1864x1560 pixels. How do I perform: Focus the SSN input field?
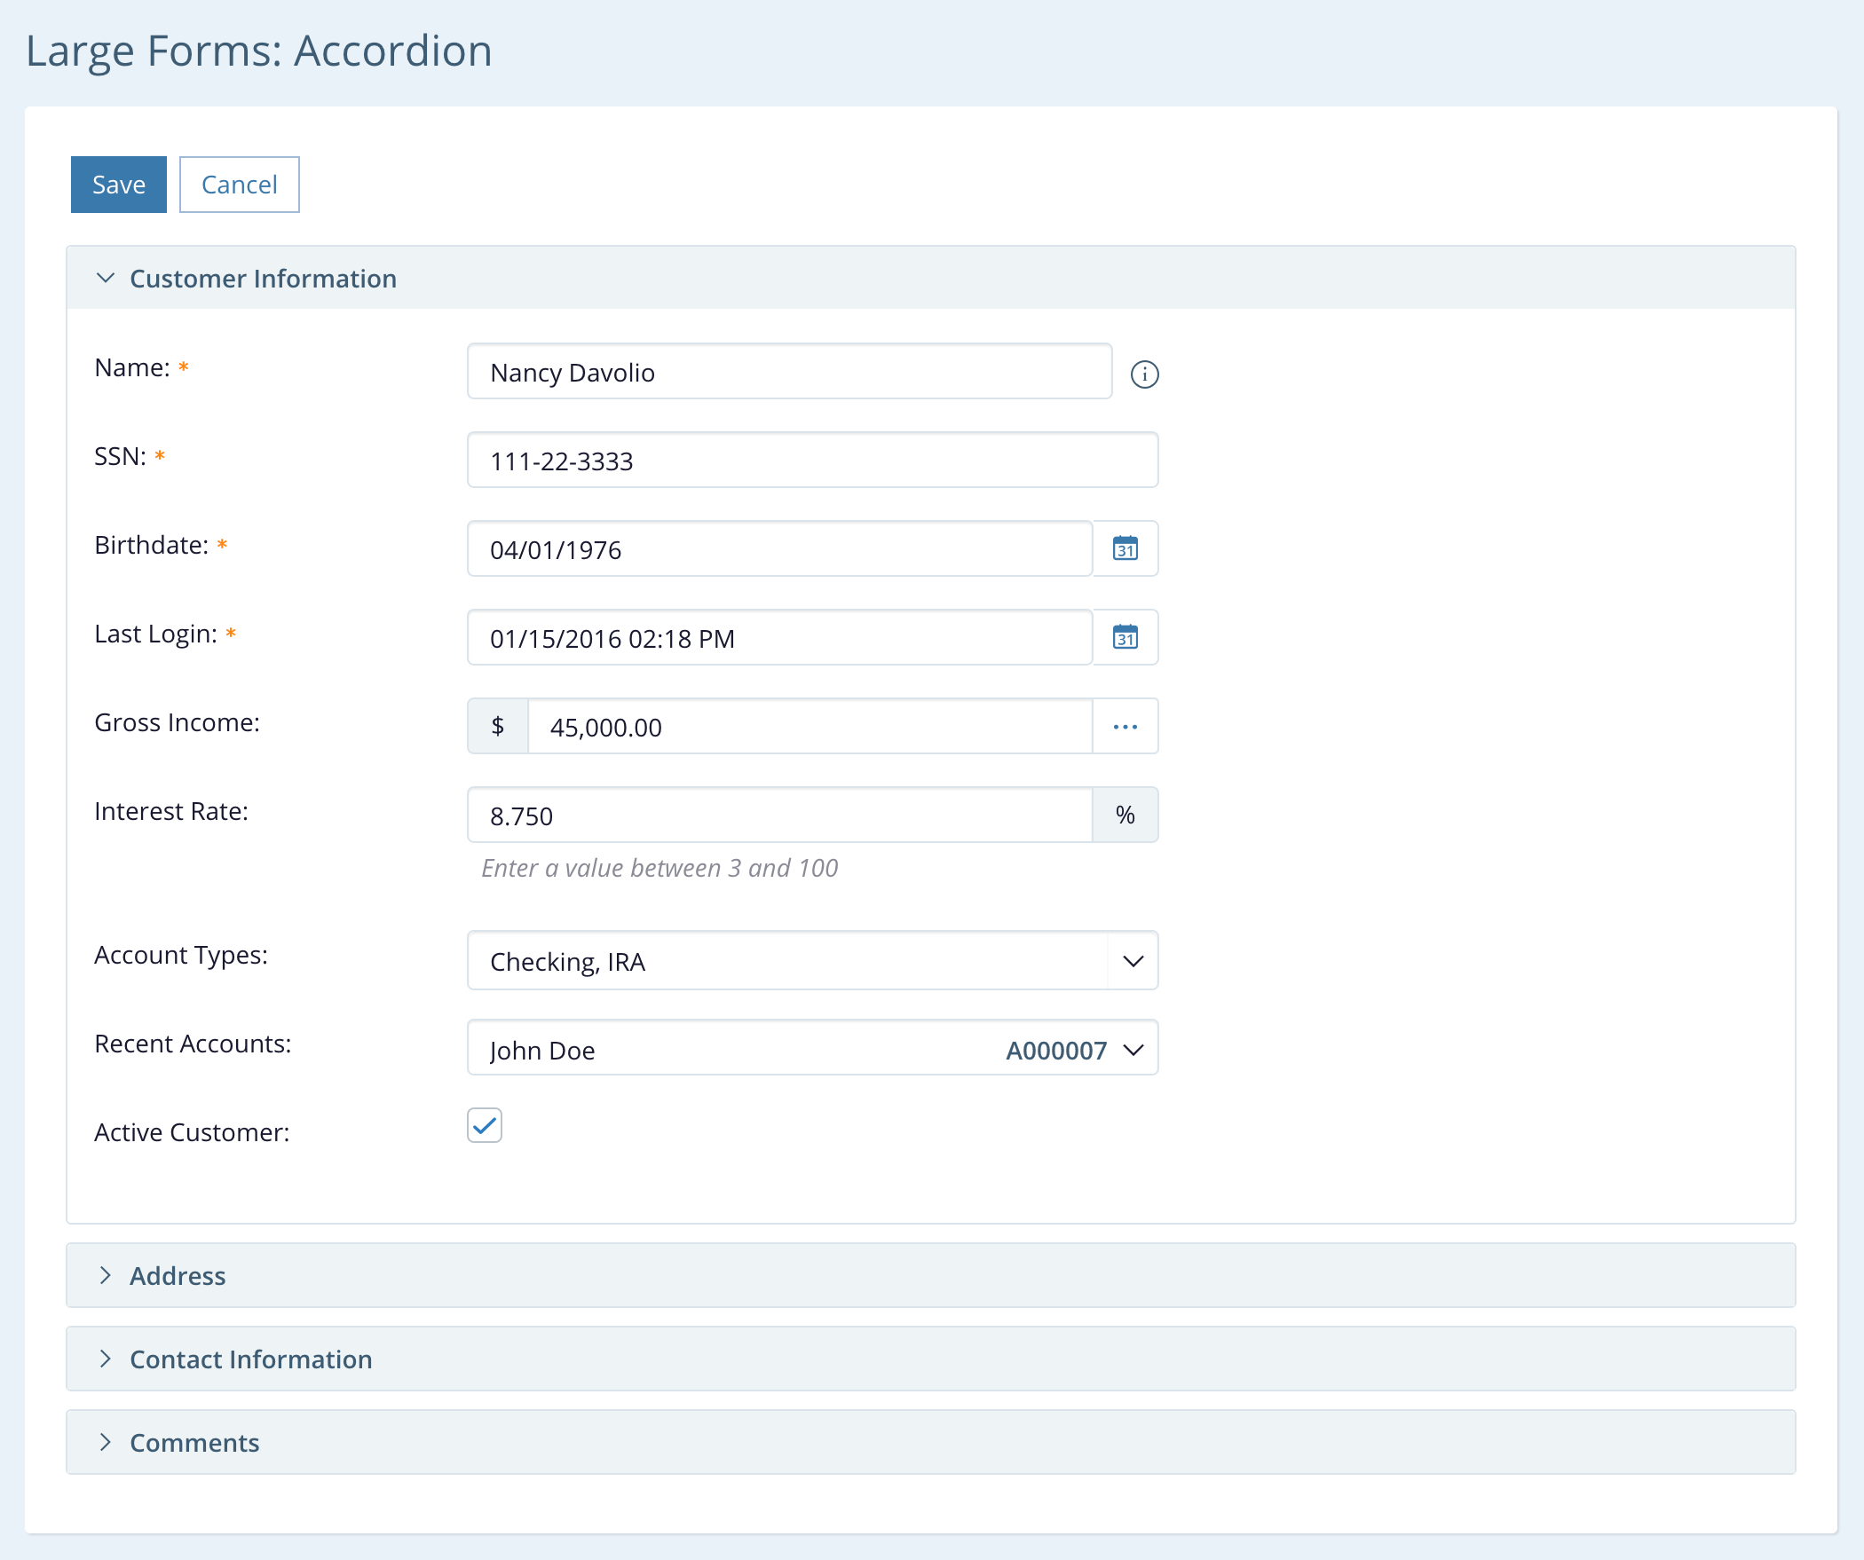click(x=811, y=461)
